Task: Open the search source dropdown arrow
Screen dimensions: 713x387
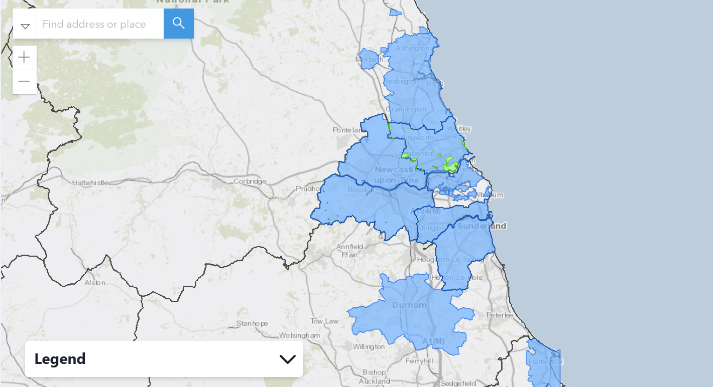Action: [25, 25]
